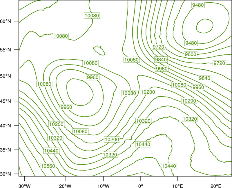232x188 pixels.
Task: Click the 10560 contour label
Action: (x=48, y=166)
